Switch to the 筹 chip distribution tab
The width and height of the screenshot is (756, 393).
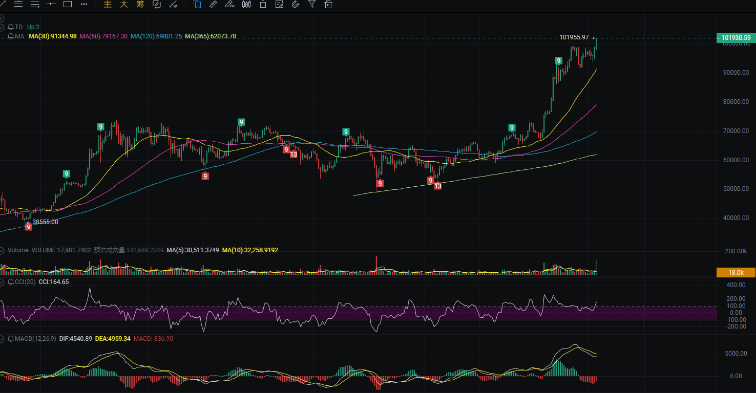pos(140,4)
